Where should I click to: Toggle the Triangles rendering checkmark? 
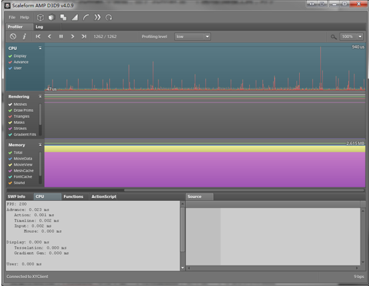tap(10, 116)
